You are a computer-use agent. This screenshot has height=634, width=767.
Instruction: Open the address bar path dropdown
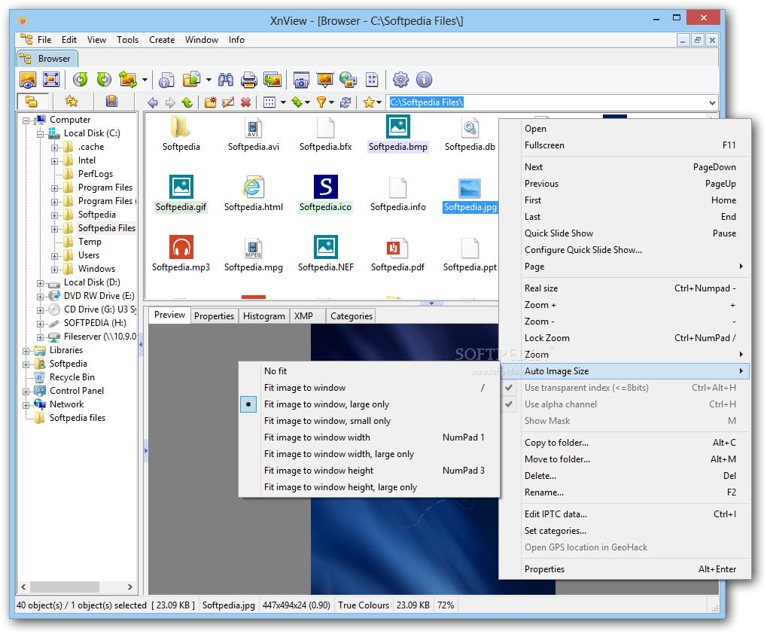(x=712, y=102)
